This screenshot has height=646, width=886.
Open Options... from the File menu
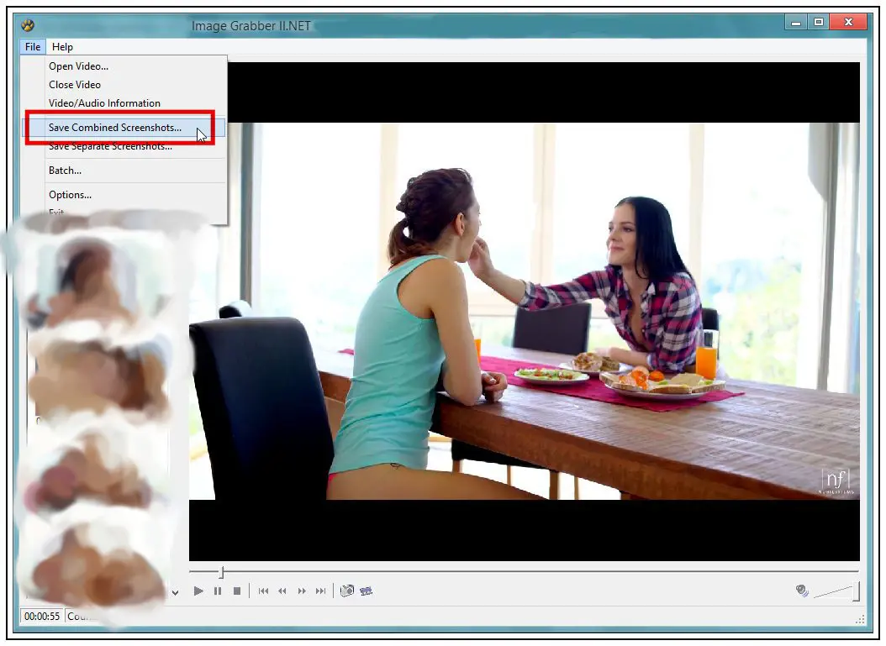[70, 195]
